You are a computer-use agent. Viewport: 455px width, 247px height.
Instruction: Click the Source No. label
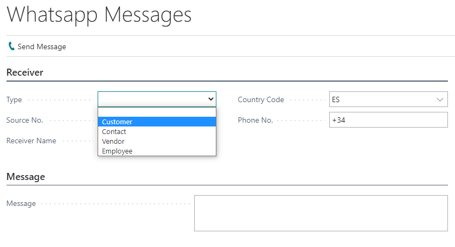click(x=24, y=120)
